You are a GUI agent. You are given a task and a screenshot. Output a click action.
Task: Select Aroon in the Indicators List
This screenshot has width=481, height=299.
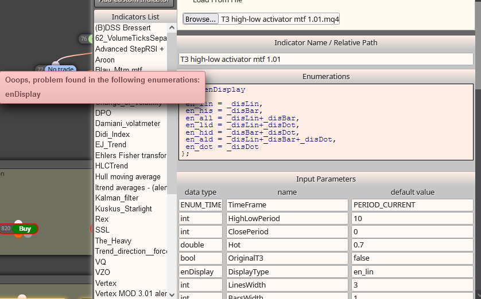click(105, 60)
